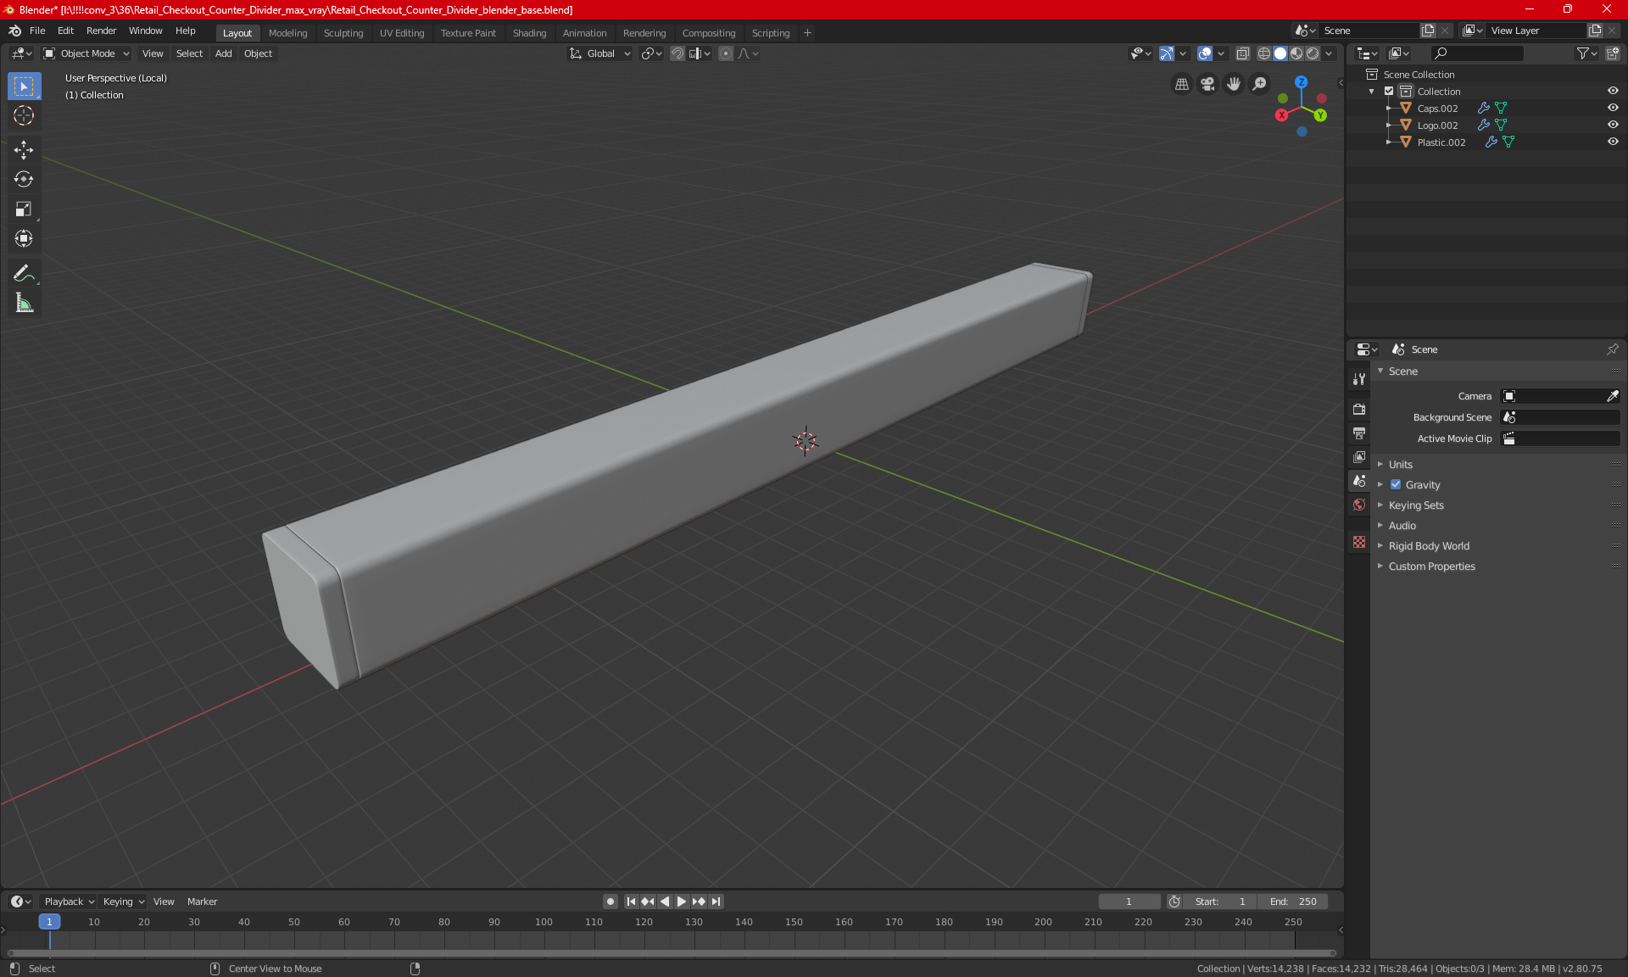Open the Global transform orientation dropdown

point(600,53)
